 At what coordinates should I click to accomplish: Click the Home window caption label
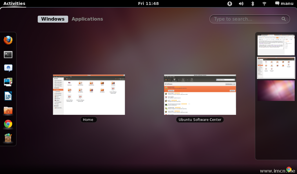[88, 120]
